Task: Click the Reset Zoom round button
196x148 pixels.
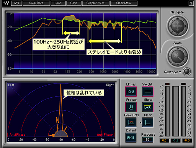Action: [187, 71]
